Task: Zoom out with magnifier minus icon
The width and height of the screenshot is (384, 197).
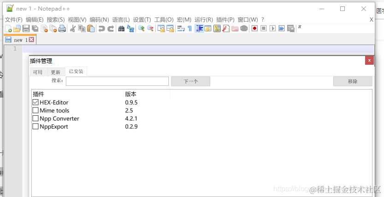Action: click(150, 28)
